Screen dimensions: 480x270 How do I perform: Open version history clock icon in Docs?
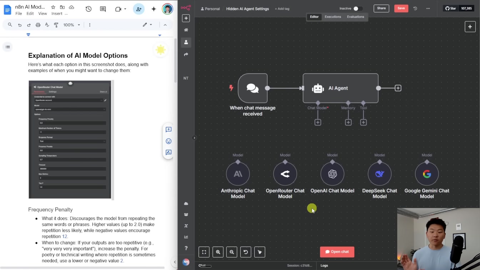point(89,9)
